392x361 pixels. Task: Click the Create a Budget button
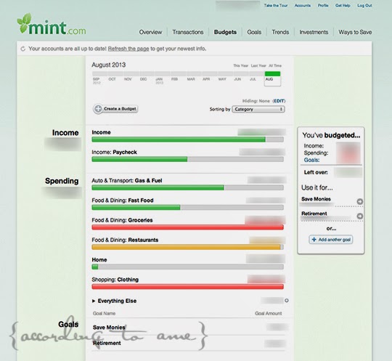[x=115, y=109]
